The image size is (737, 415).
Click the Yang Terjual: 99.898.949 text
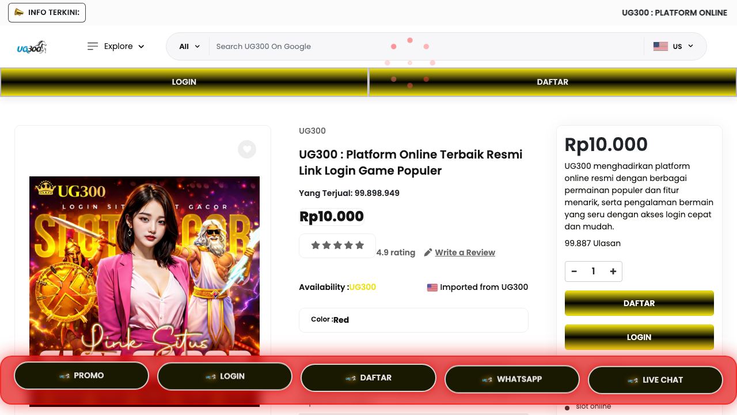(349, 193)
